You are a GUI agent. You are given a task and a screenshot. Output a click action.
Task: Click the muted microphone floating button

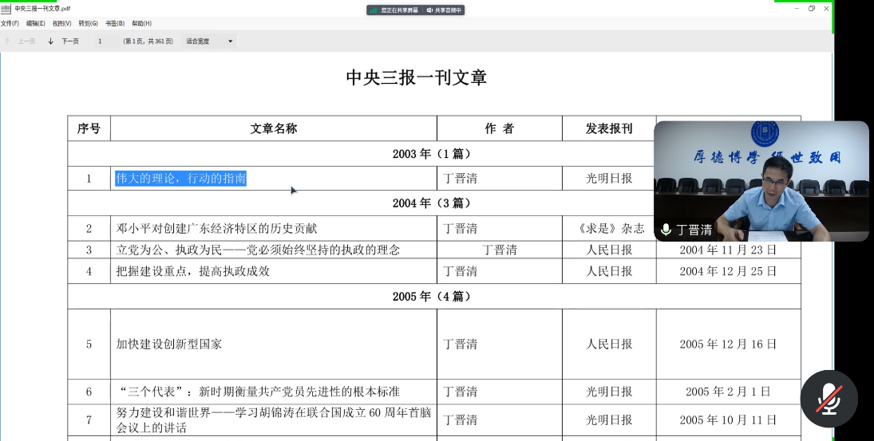(x=829, y=399)
